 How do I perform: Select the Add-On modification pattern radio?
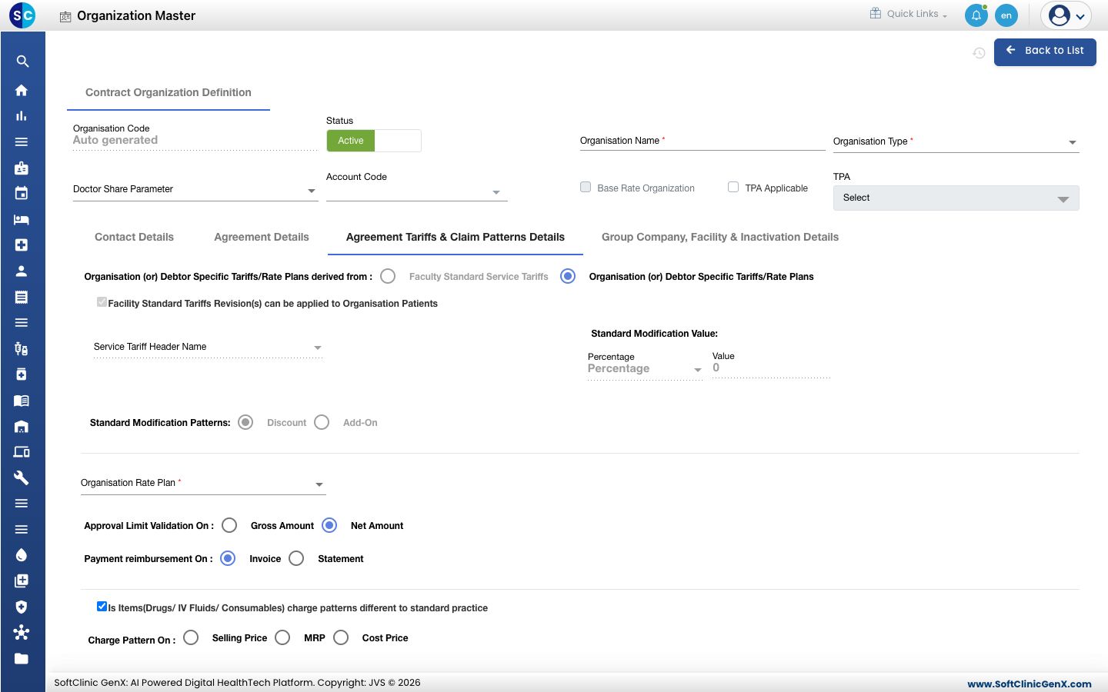point(322,422)
